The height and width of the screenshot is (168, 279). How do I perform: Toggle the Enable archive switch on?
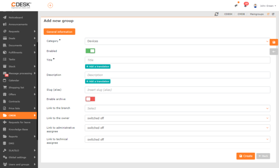pos(90,99)
